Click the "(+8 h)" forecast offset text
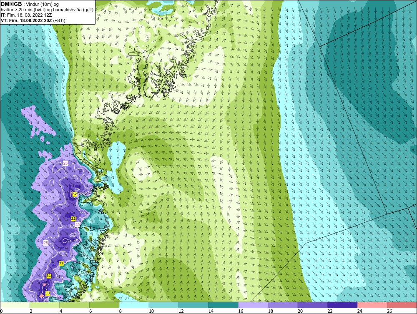Viewport: 417px width, 314px height. click(59, 20)
